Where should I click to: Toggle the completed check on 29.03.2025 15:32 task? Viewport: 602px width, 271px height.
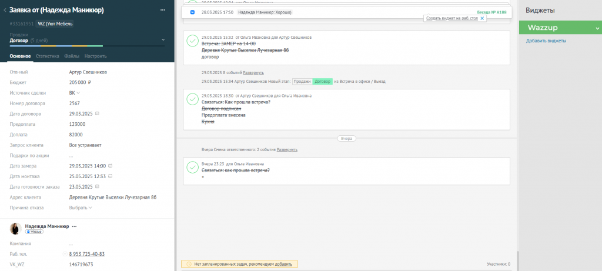pyautogui.click(x=192, y=41)
